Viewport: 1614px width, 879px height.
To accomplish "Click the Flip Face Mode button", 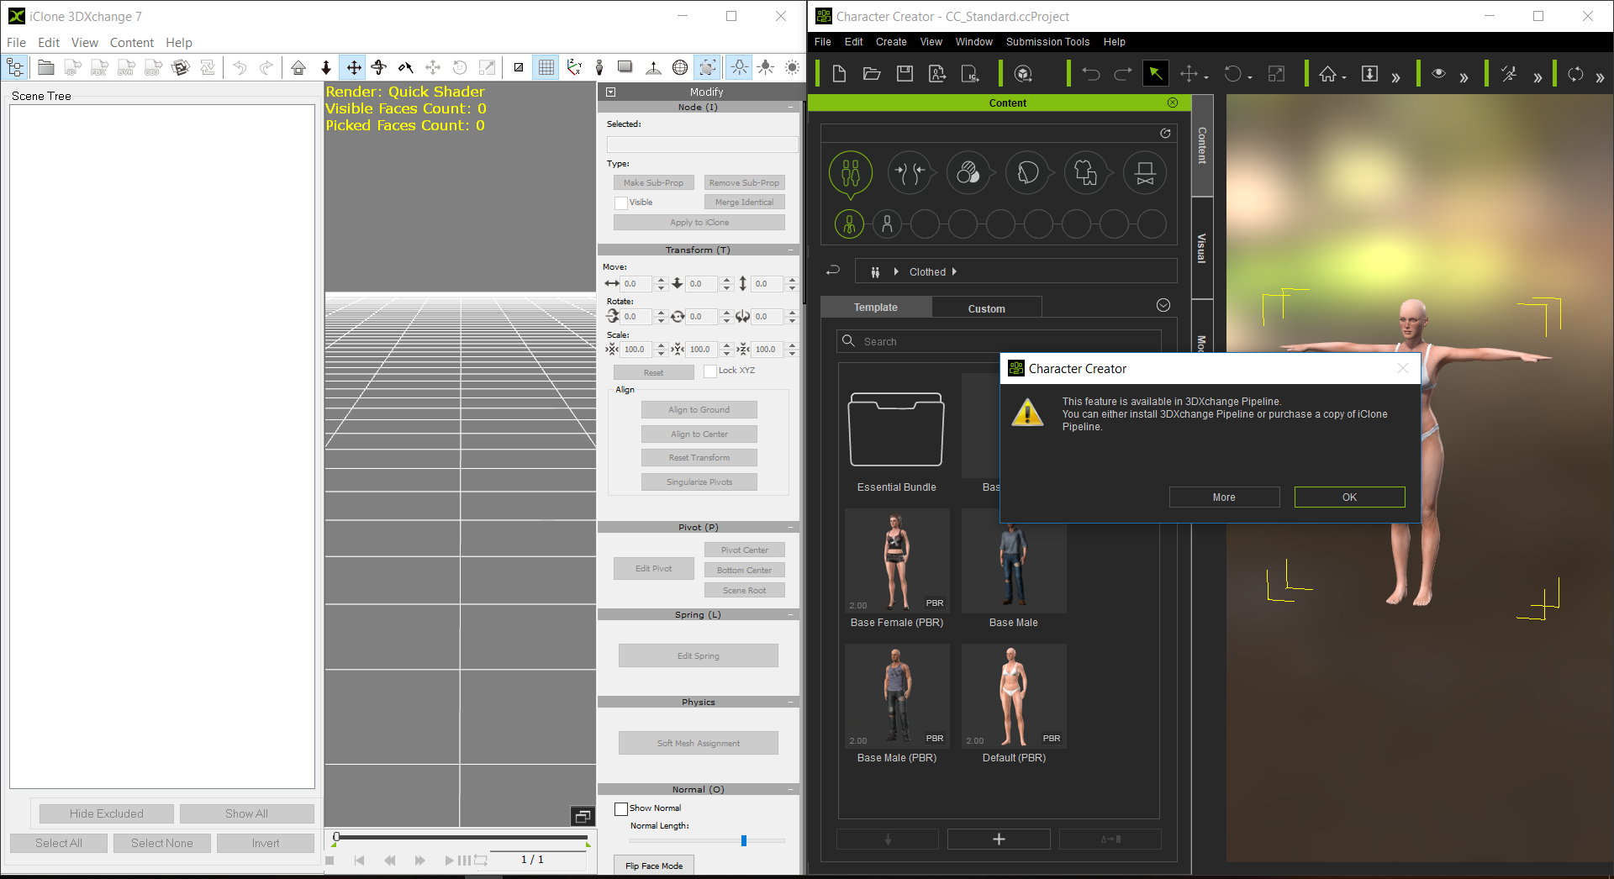I will [654, 866].
